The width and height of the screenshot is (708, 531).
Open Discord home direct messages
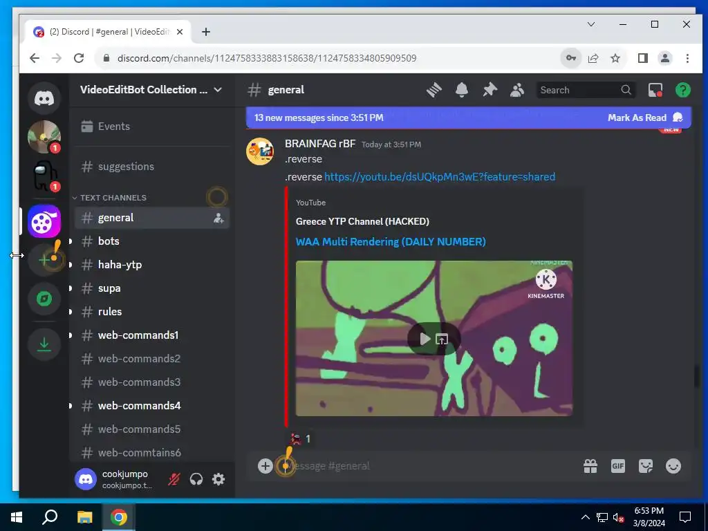click(44, 98)
